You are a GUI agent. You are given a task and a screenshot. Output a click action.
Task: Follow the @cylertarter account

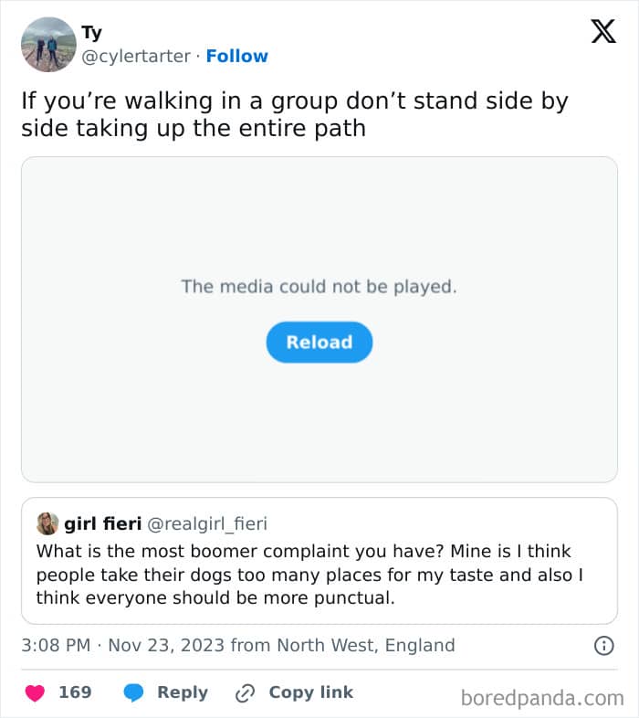coord(236,56)
